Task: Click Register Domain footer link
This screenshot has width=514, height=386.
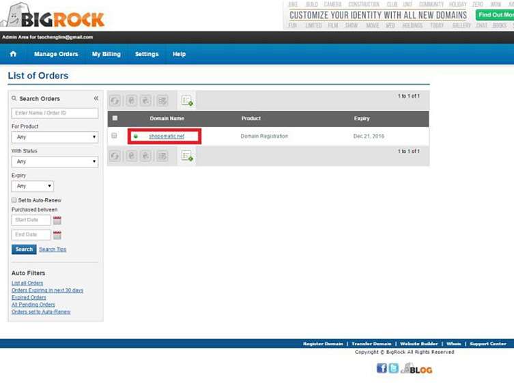Action: pos(323,344)
